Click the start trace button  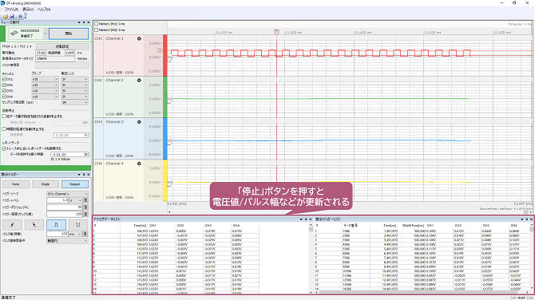coord(69,34)
